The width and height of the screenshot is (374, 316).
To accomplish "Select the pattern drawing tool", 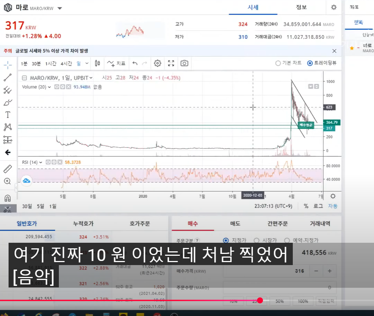I will (x=7, y=127).
